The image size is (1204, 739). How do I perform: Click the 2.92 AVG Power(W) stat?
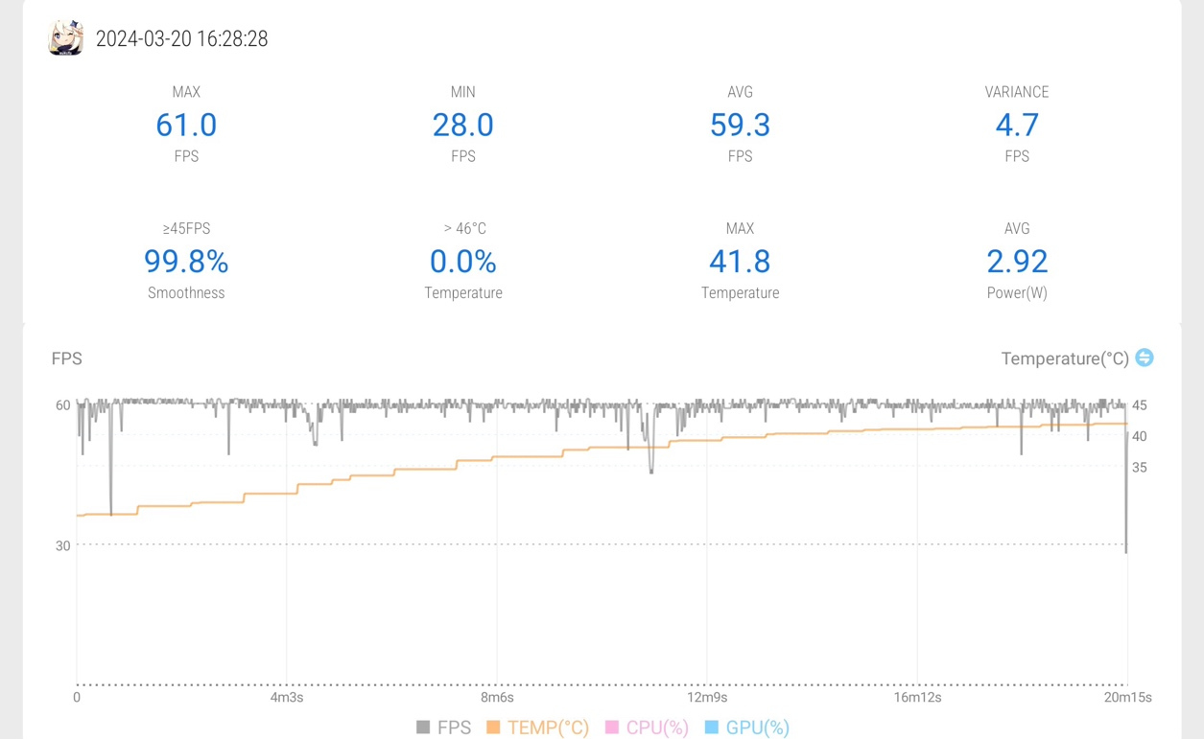(x=1016, y=262)
